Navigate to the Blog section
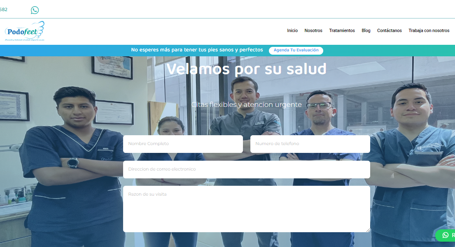This screenshot has height=247, width=455. click(x=366, y=31)
